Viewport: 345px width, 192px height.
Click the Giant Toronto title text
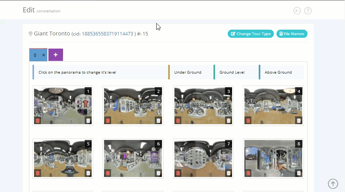click(x=52, y=34)
